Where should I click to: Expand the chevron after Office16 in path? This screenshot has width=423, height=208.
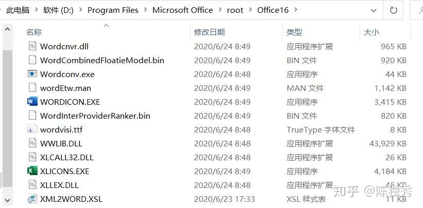[x=296, y=10]
